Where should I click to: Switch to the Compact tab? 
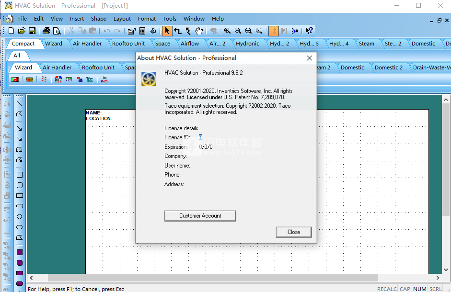23,44
